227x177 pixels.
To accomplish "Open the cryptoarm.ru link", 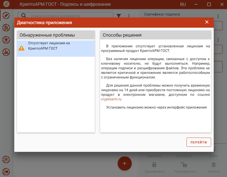I will [x=111, y=99].
